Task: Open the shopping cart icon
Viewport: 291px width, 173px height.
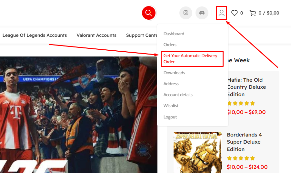Action: 253,13
